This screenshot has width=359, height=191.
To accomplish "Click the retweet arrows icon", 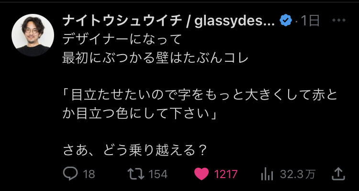I will (x=136, y=174).
